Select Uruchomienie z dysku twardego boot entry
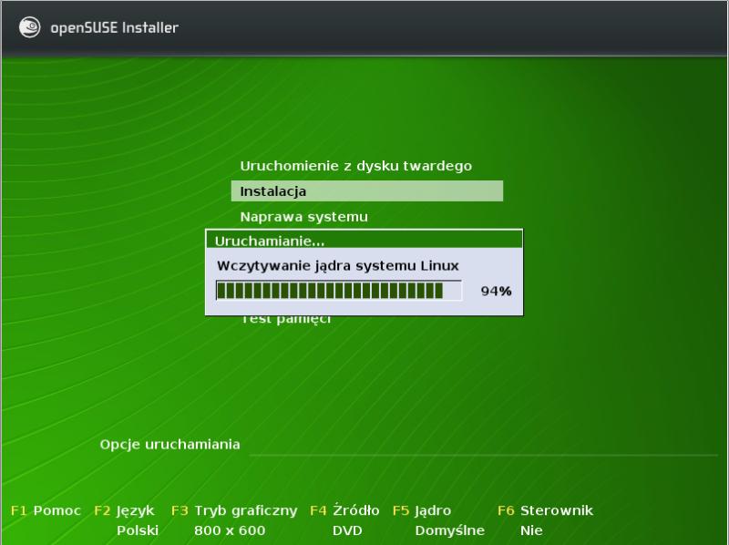Screen dimensions: 729x545 [355, 166]
